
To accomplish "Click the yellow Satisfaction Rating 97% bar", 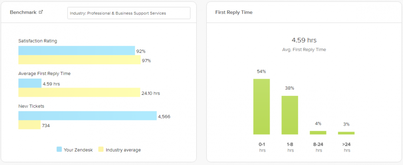I will [x=79, y=60].
